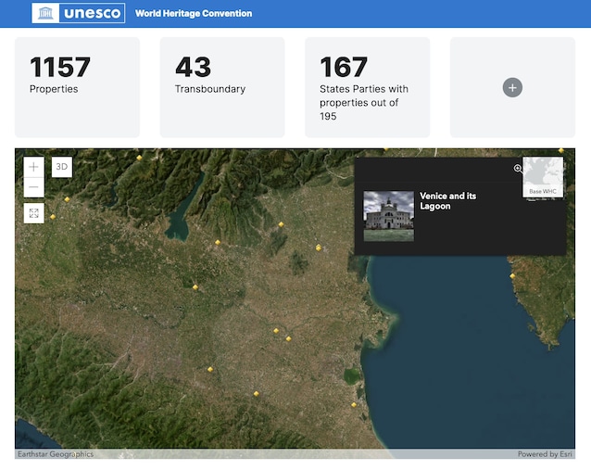Click the zoom-to magnifier icon in popup
This screenshot has height=470, width=591.
[x=518, y=169]
